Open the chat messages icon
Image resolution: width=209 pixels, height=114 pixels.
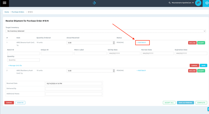click(x=198, y=3)
